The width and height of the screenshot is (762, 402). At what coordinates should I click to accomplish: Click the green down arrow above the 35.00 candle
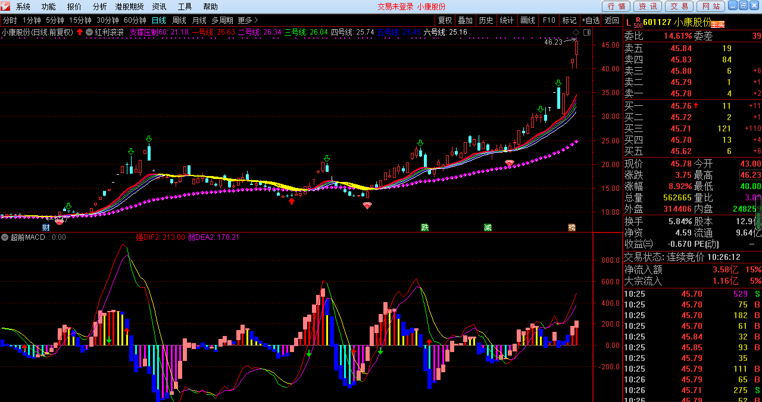tap(558, 83)
